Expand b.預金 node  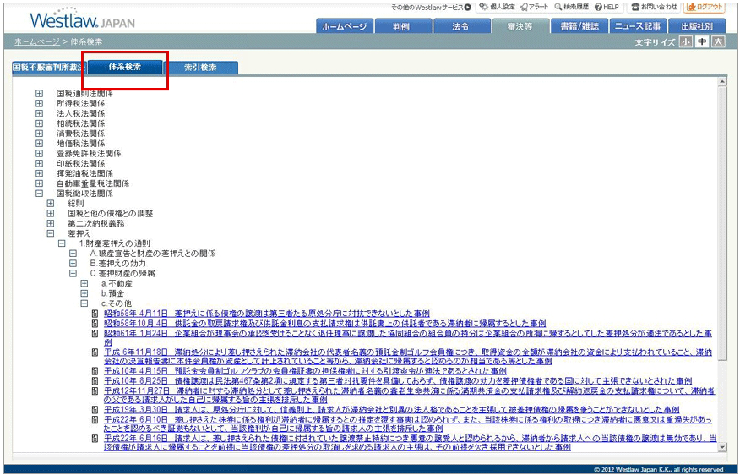point(84,293)
